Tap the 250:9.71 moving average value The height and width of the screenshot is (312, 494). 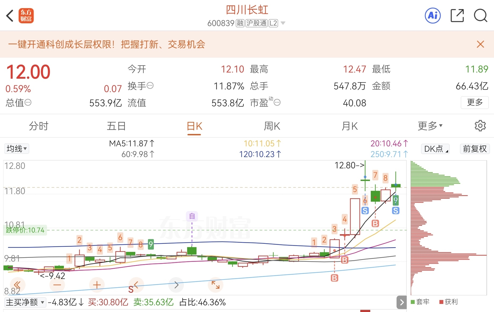click(x=389, y=154)
